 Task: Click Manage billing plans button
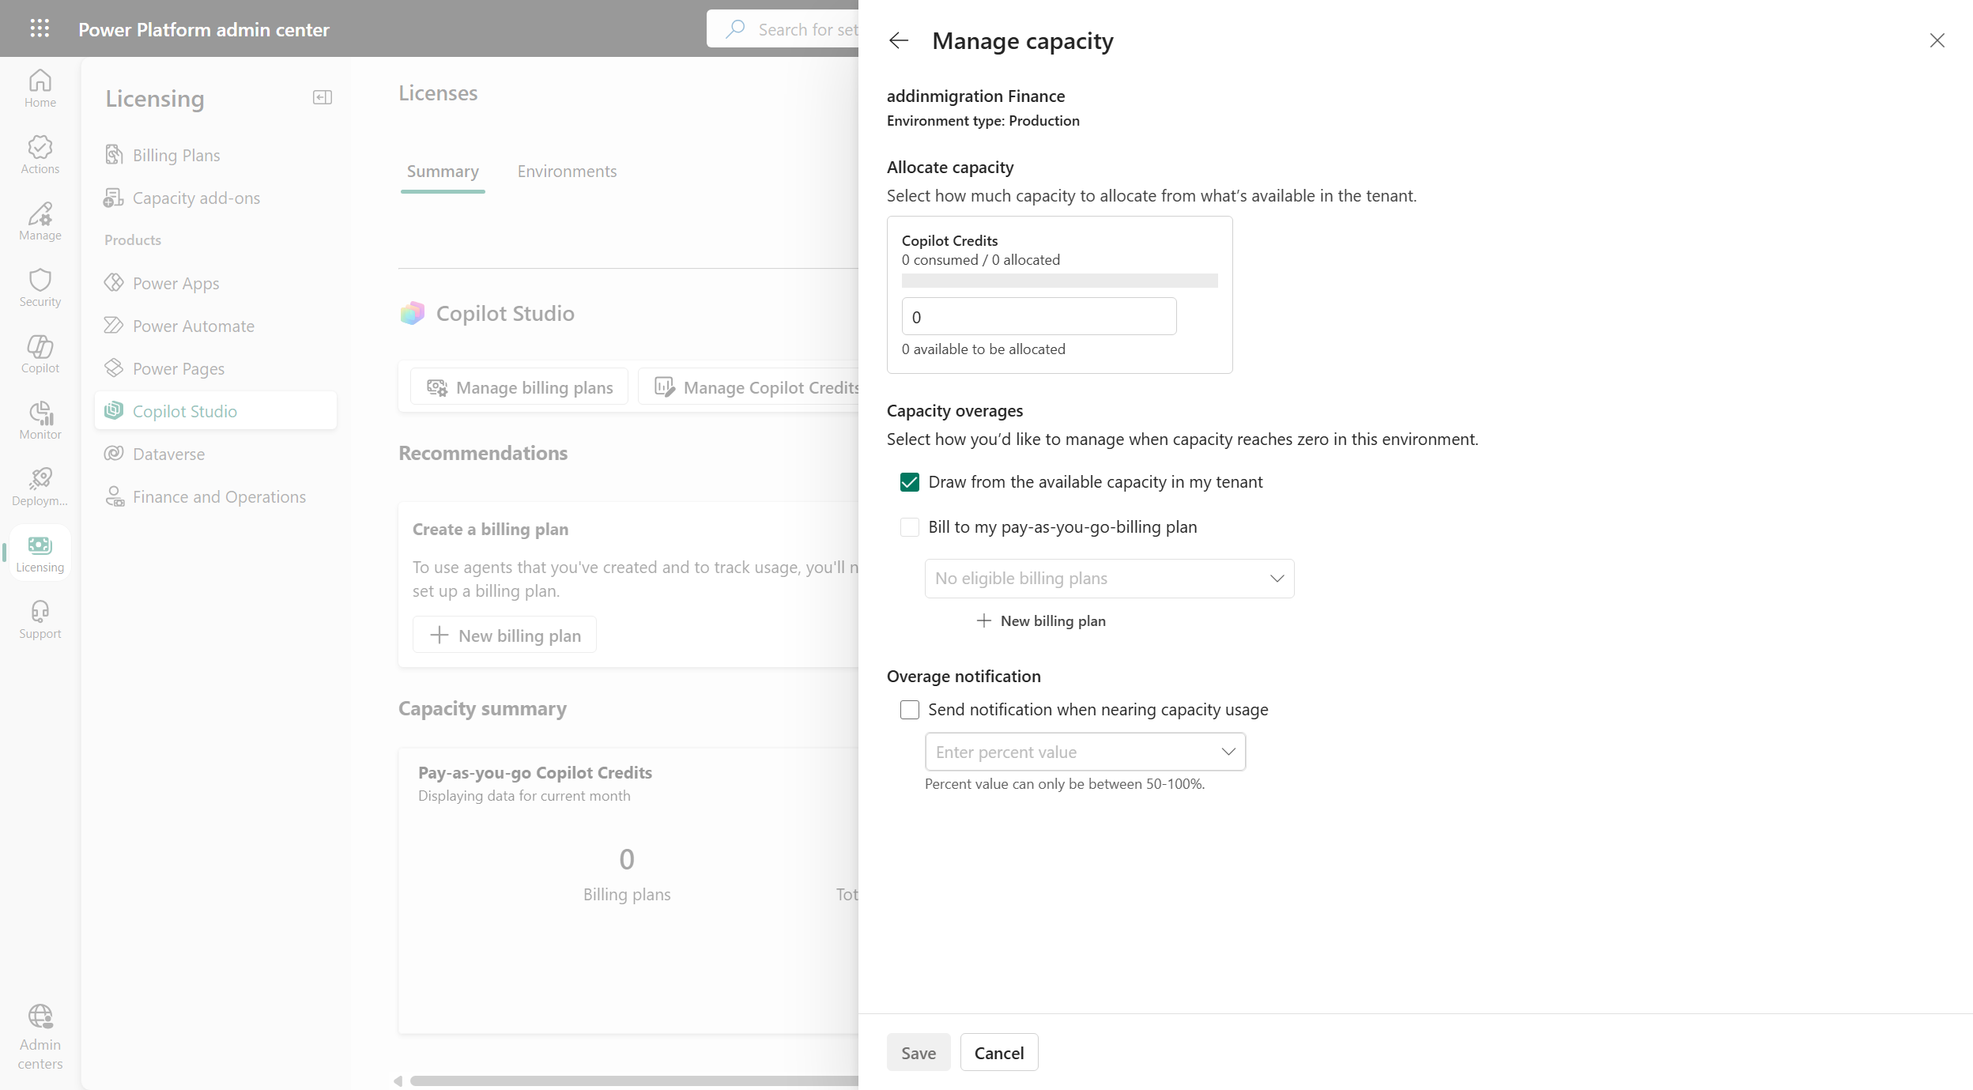[519, 387]
